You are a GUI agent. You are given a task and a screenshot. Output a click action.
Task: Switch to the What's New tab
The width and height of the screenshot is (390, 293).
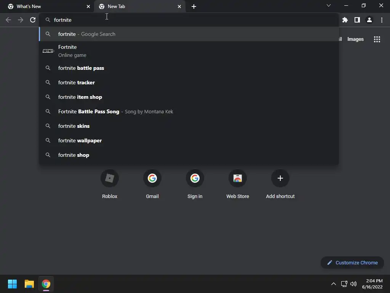tap(47, 6)
